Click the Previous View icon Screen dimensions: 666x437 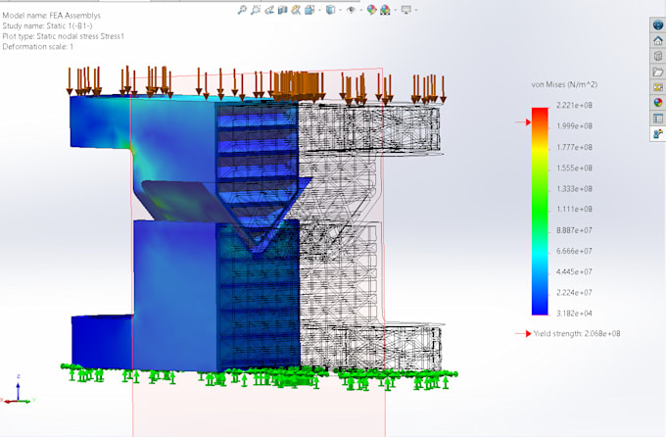(x=269, y=10)
